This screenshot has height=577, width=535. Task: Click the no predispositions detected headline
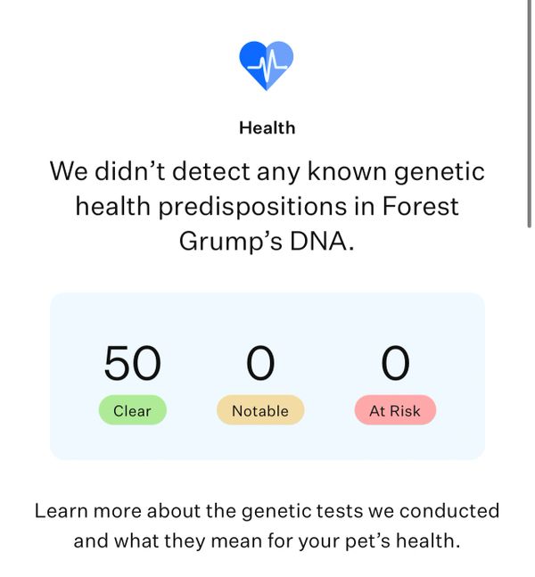[267, 206]
